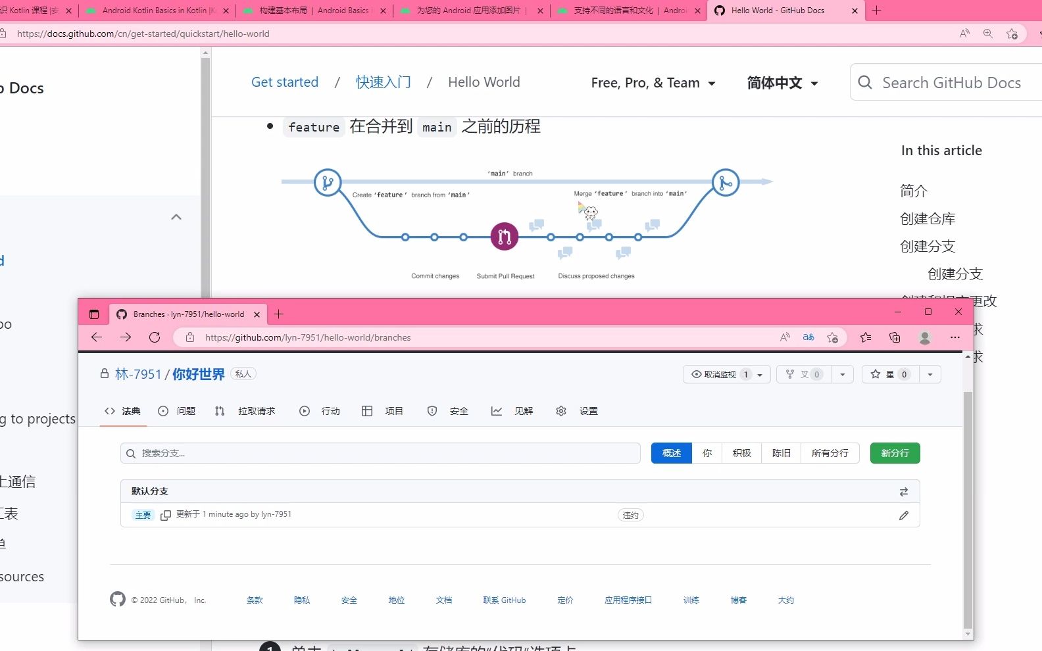Jump to 简介 in article outline

(x=914, y=191)
